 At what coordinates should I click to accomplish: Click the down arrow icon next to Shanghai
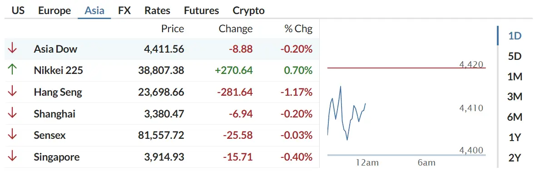click(12, 113)
